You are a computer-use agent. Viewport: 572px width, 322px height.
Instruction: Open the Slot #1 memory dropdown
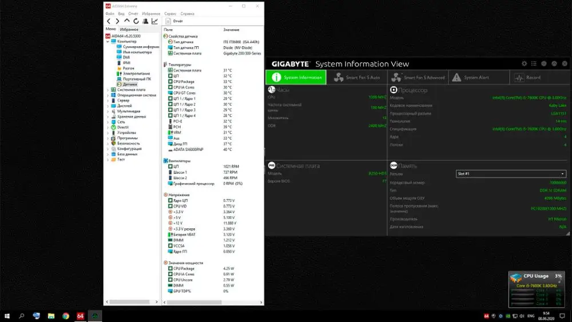[x=511, y=174]
